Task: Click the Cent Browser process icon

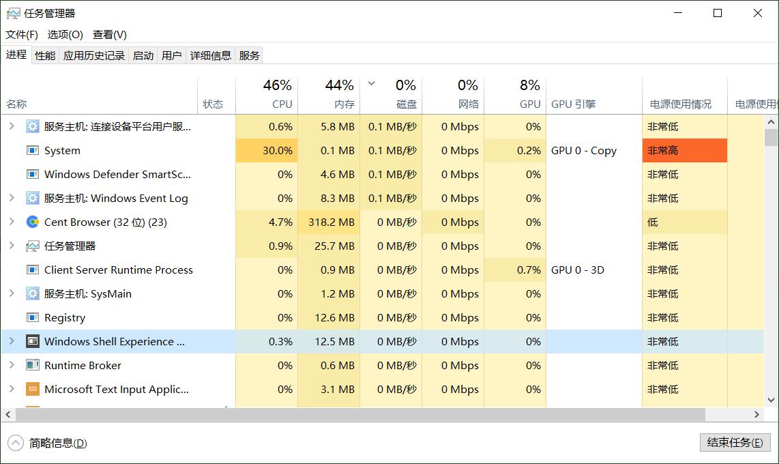Action: [33, 222]
